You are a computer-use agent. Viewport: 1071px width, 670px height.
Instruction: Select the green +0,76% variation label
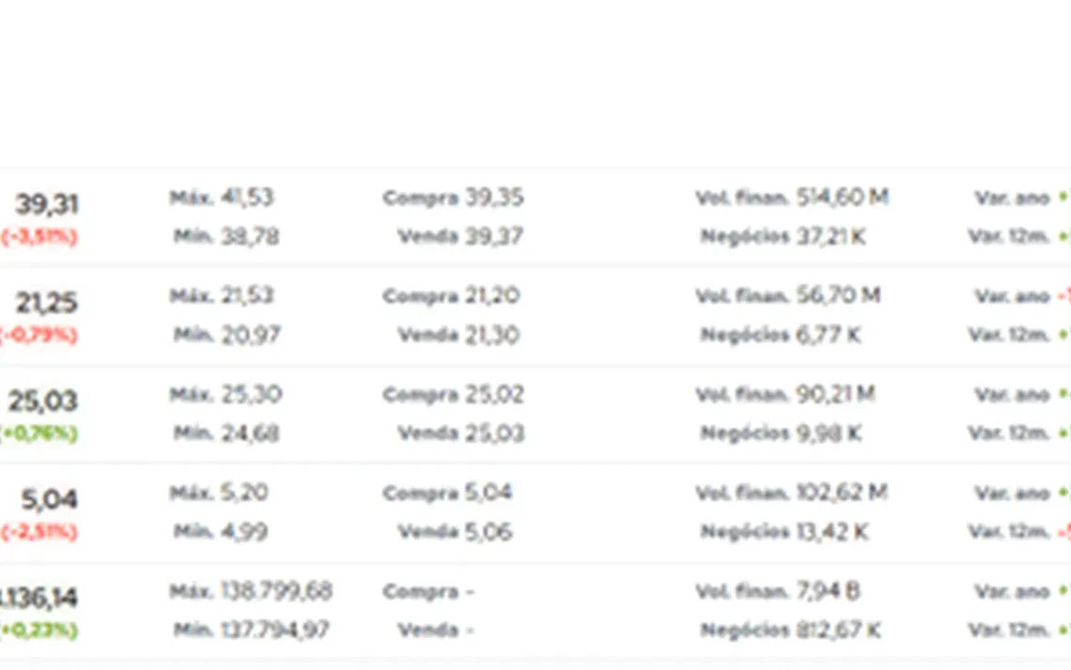point(39,434)
